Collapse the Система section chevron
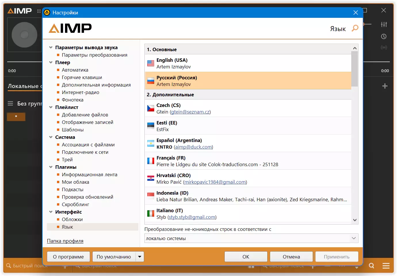This screenshot has width=397, height=276. 51,137
